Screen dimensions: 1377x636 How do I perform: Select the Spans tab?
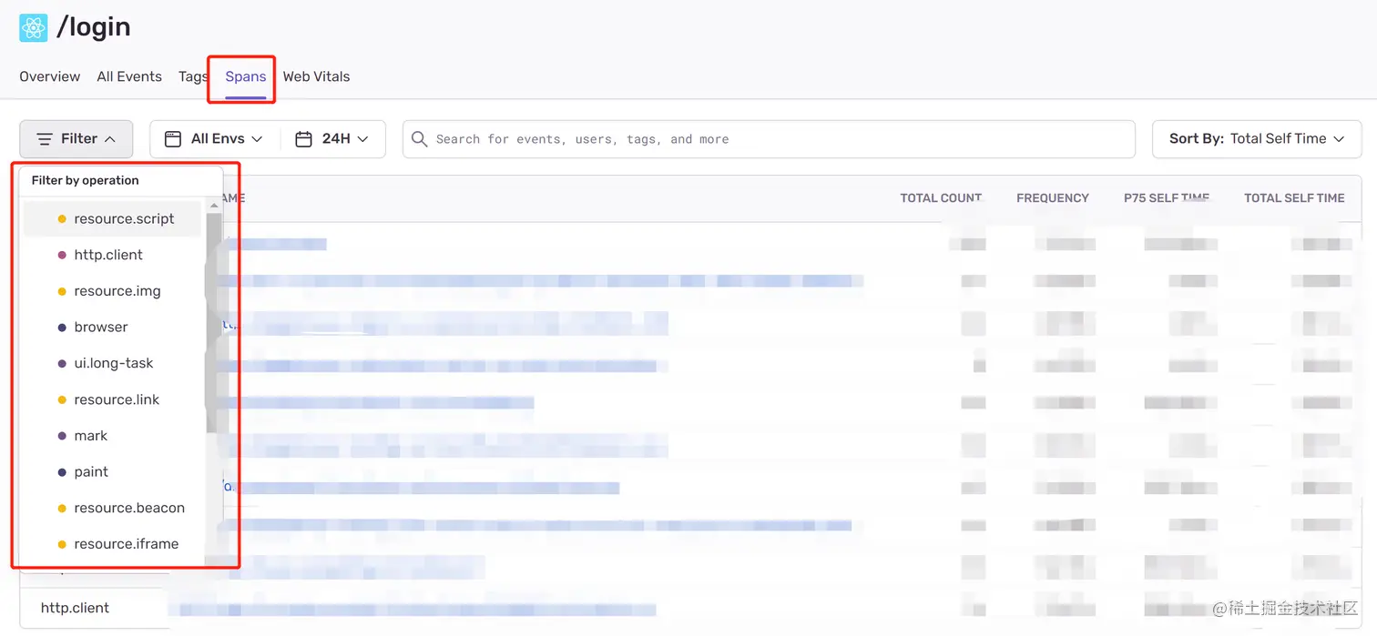pos(246,76)
